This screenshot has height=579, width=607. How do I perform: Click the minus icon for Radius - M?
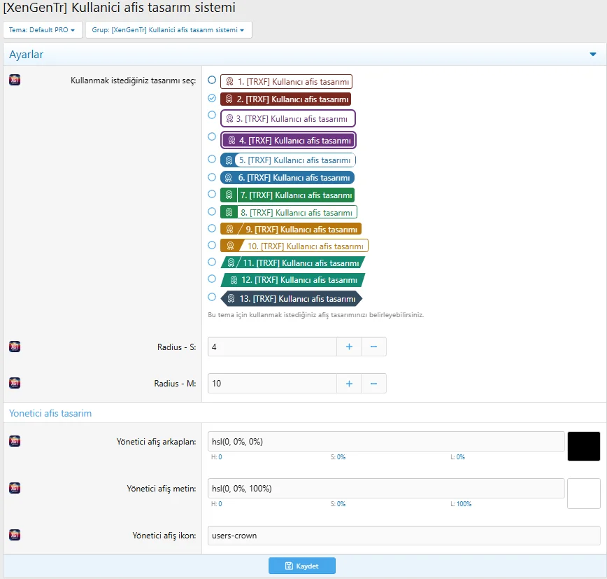click(373, 384)
